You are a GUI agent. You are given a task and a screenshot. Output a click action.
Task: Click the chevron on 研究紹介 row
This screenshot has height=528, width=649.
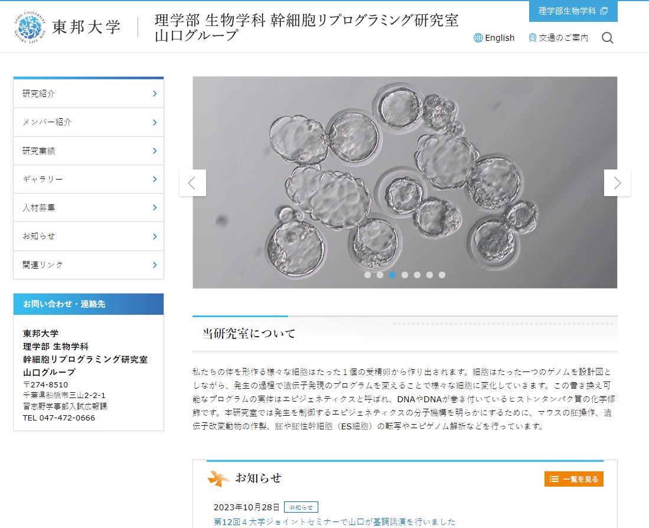[155, 94]
